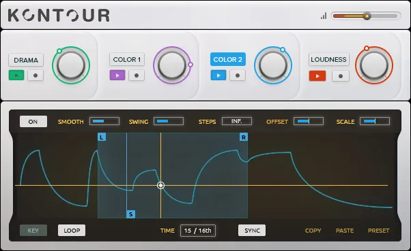Screen dimensions: 411x251
Task: Click the record dot button under DRAMA
Action: (x=36, y=76)
